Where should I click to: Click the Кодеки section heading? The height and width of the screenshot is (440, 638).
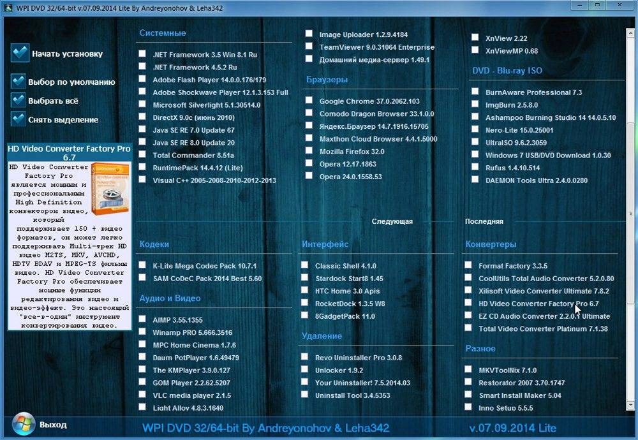point(154,244)
